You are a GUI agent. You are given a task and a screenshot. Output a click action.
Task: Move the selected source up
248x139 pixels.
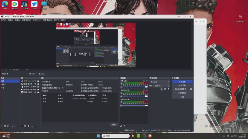(x=32, y=126)
